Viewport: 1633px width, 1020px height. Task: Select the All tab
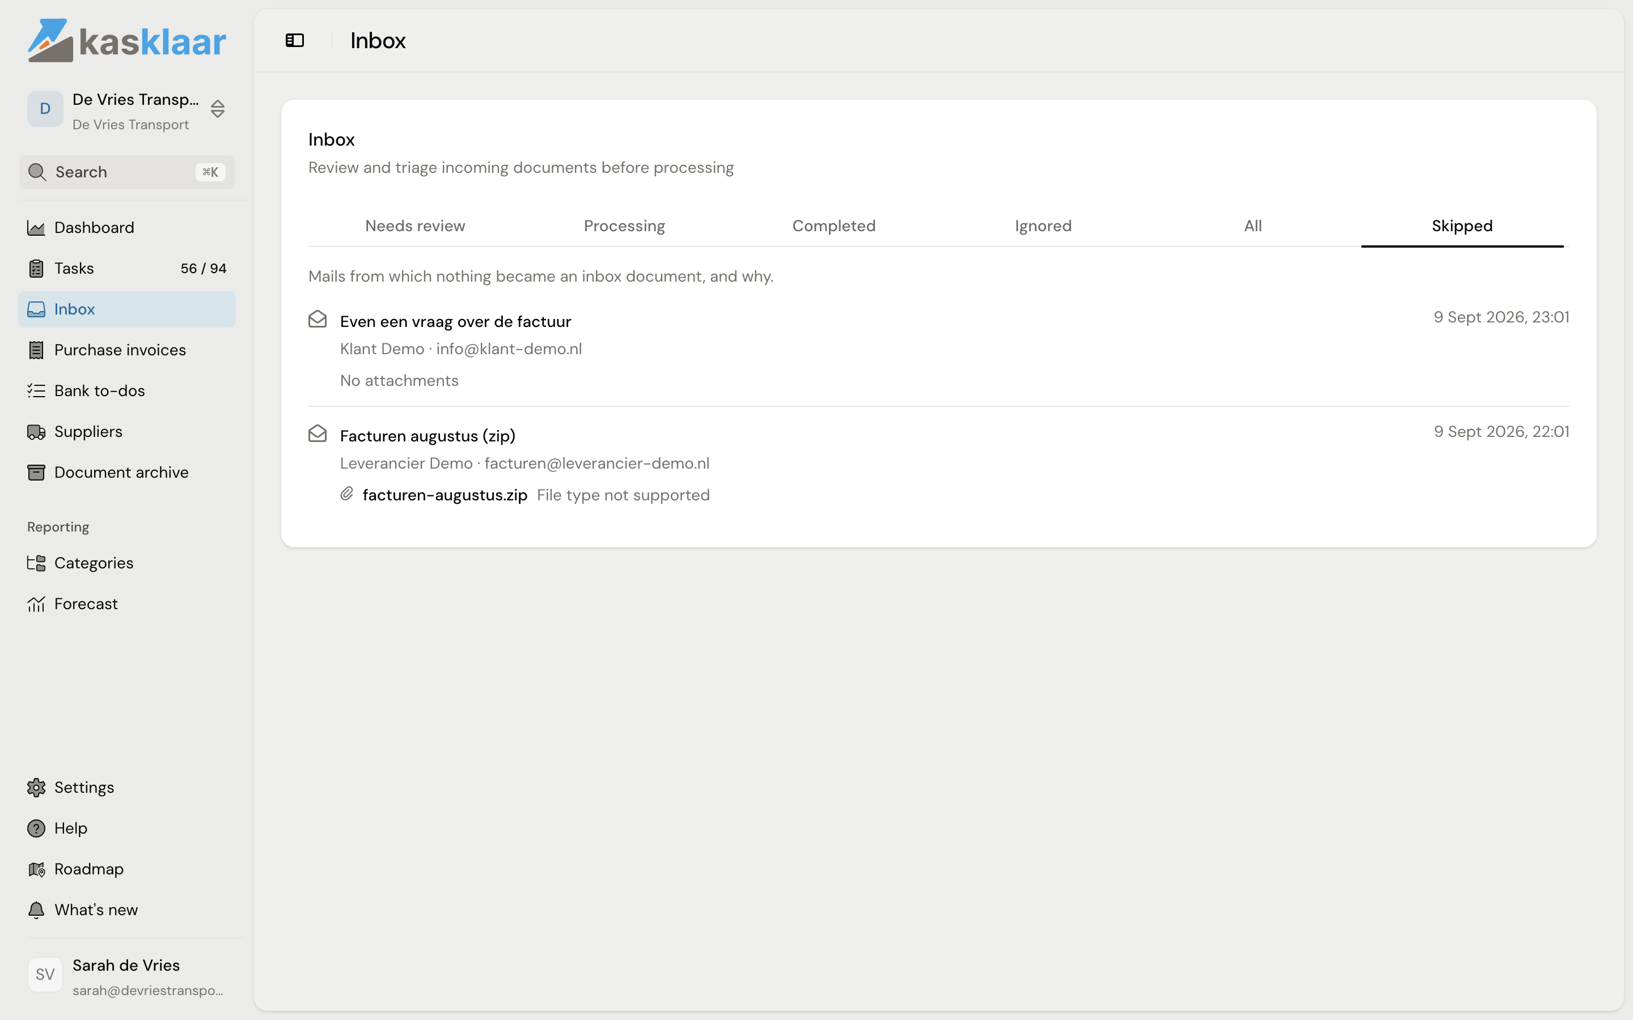tap(1253, 226)
